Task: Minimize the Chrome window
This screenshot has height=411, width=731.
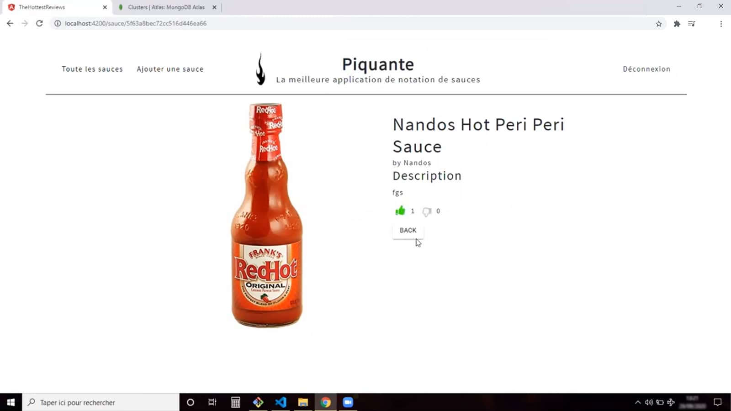Action: pos(679,6)
